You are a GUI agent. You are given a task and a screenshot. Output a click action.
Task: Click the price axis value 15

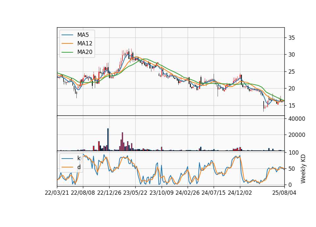coord(291,105)
